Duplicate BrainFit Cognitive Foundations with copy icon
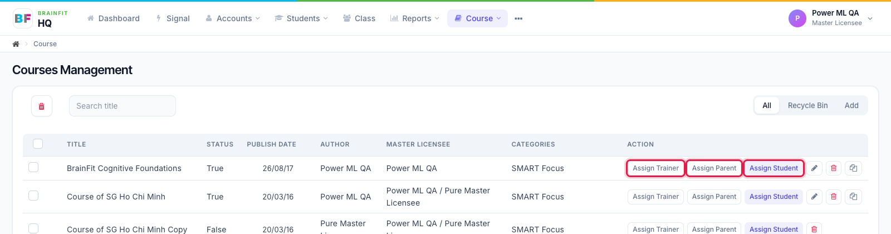This screenshot has height=234, width=891. [853, 168]
